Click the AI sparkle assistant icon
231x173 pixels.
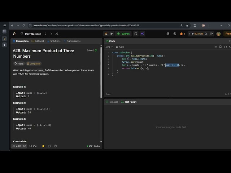142,34
